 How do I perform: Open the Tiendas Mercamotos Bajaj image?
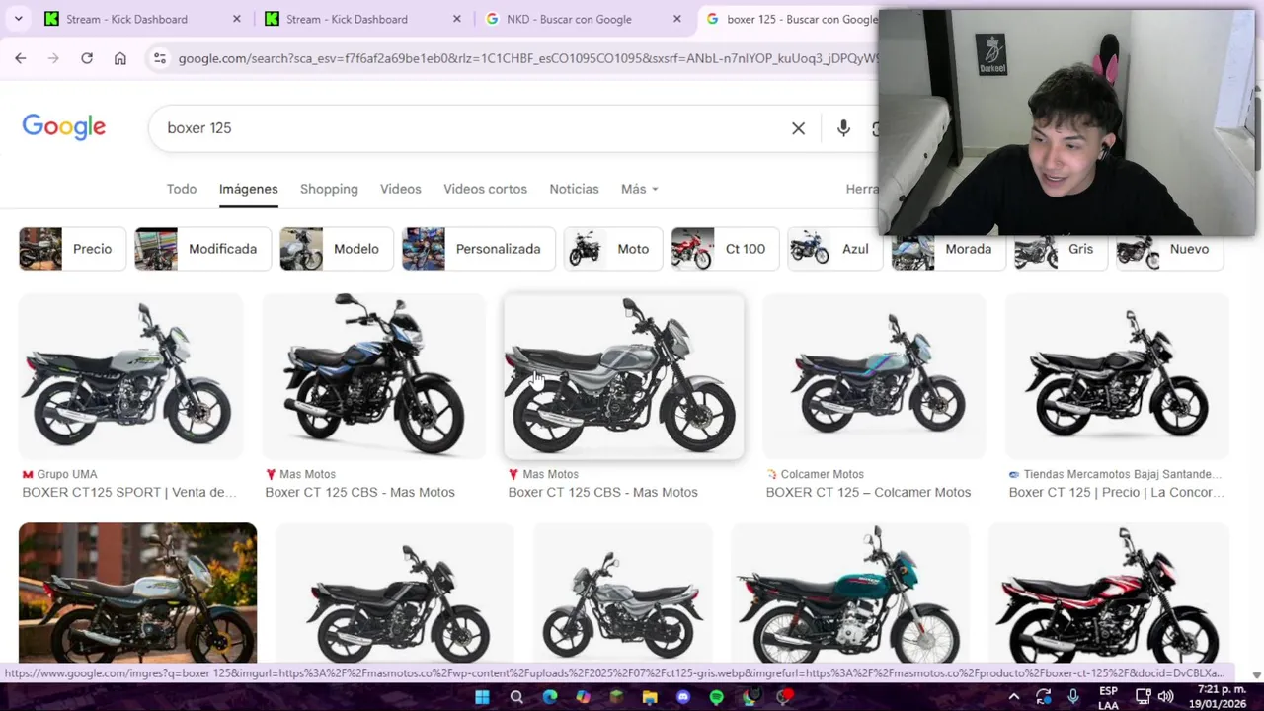pos(1117,376)
